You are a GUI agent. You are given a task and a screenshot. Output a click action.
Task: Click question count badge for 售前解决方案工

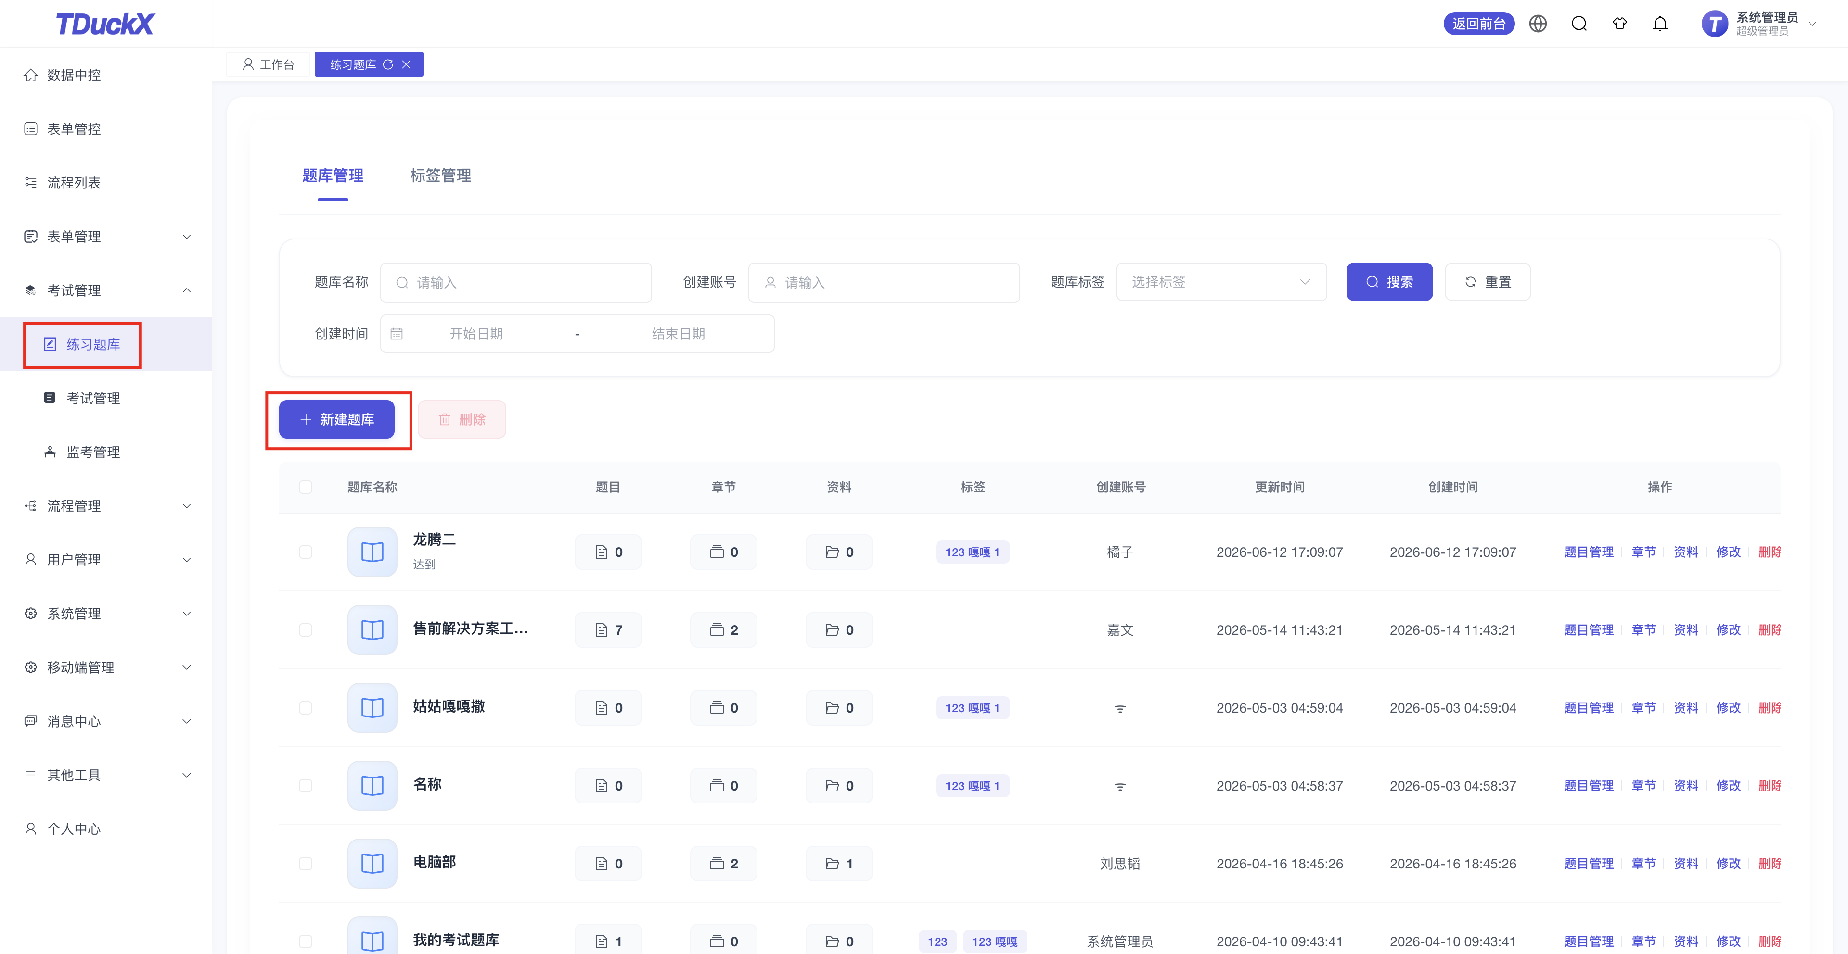608,630
